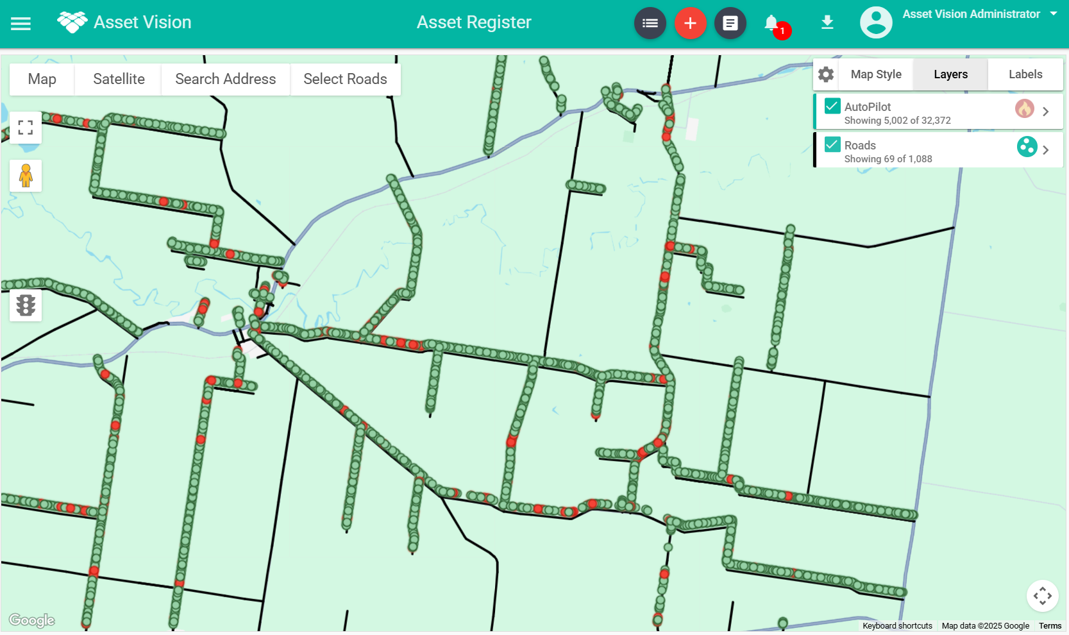
Task: Switch to the Labels tab
Action: [1025, 74]
